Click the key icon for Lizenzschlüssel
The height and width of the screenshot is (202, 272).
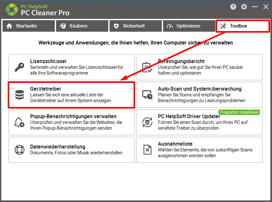pyautogui.click(x=20, y=67)
